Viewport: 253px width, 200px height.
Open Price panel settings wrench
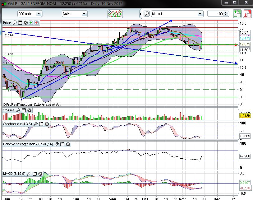click(x=15, y=23)
